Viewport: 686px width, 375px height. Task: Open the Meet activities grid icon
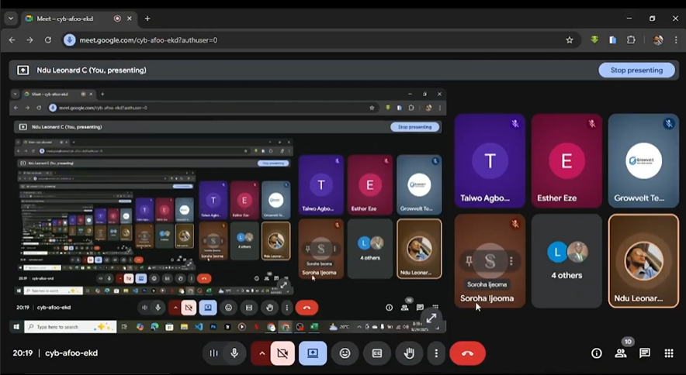[669, 353]
